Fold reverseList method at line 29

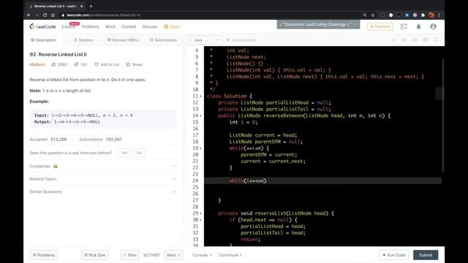pyautogui.click(x=200, y=213)
